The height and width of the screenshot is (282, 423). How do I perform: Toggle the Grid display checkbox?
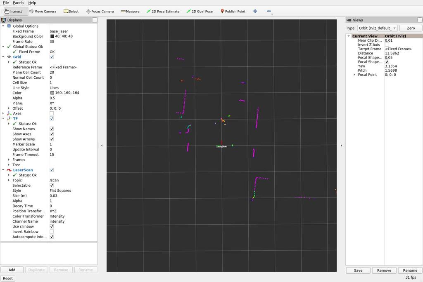coord(52,57)
